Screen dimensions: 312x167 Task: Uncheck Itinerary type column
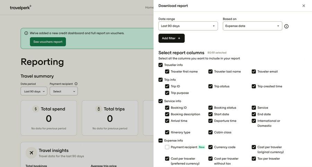(167, 132)
